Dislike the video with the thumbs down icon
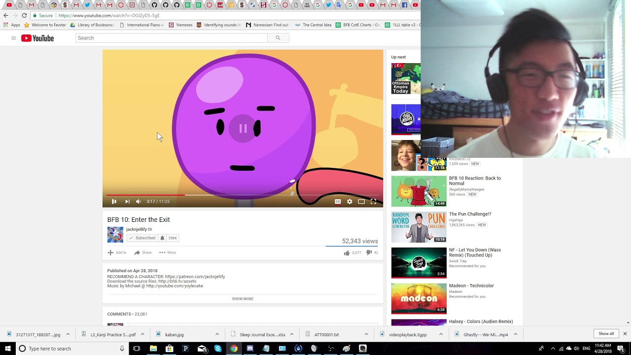The height and width of the screenshot is (355, 631). point(369,252)
